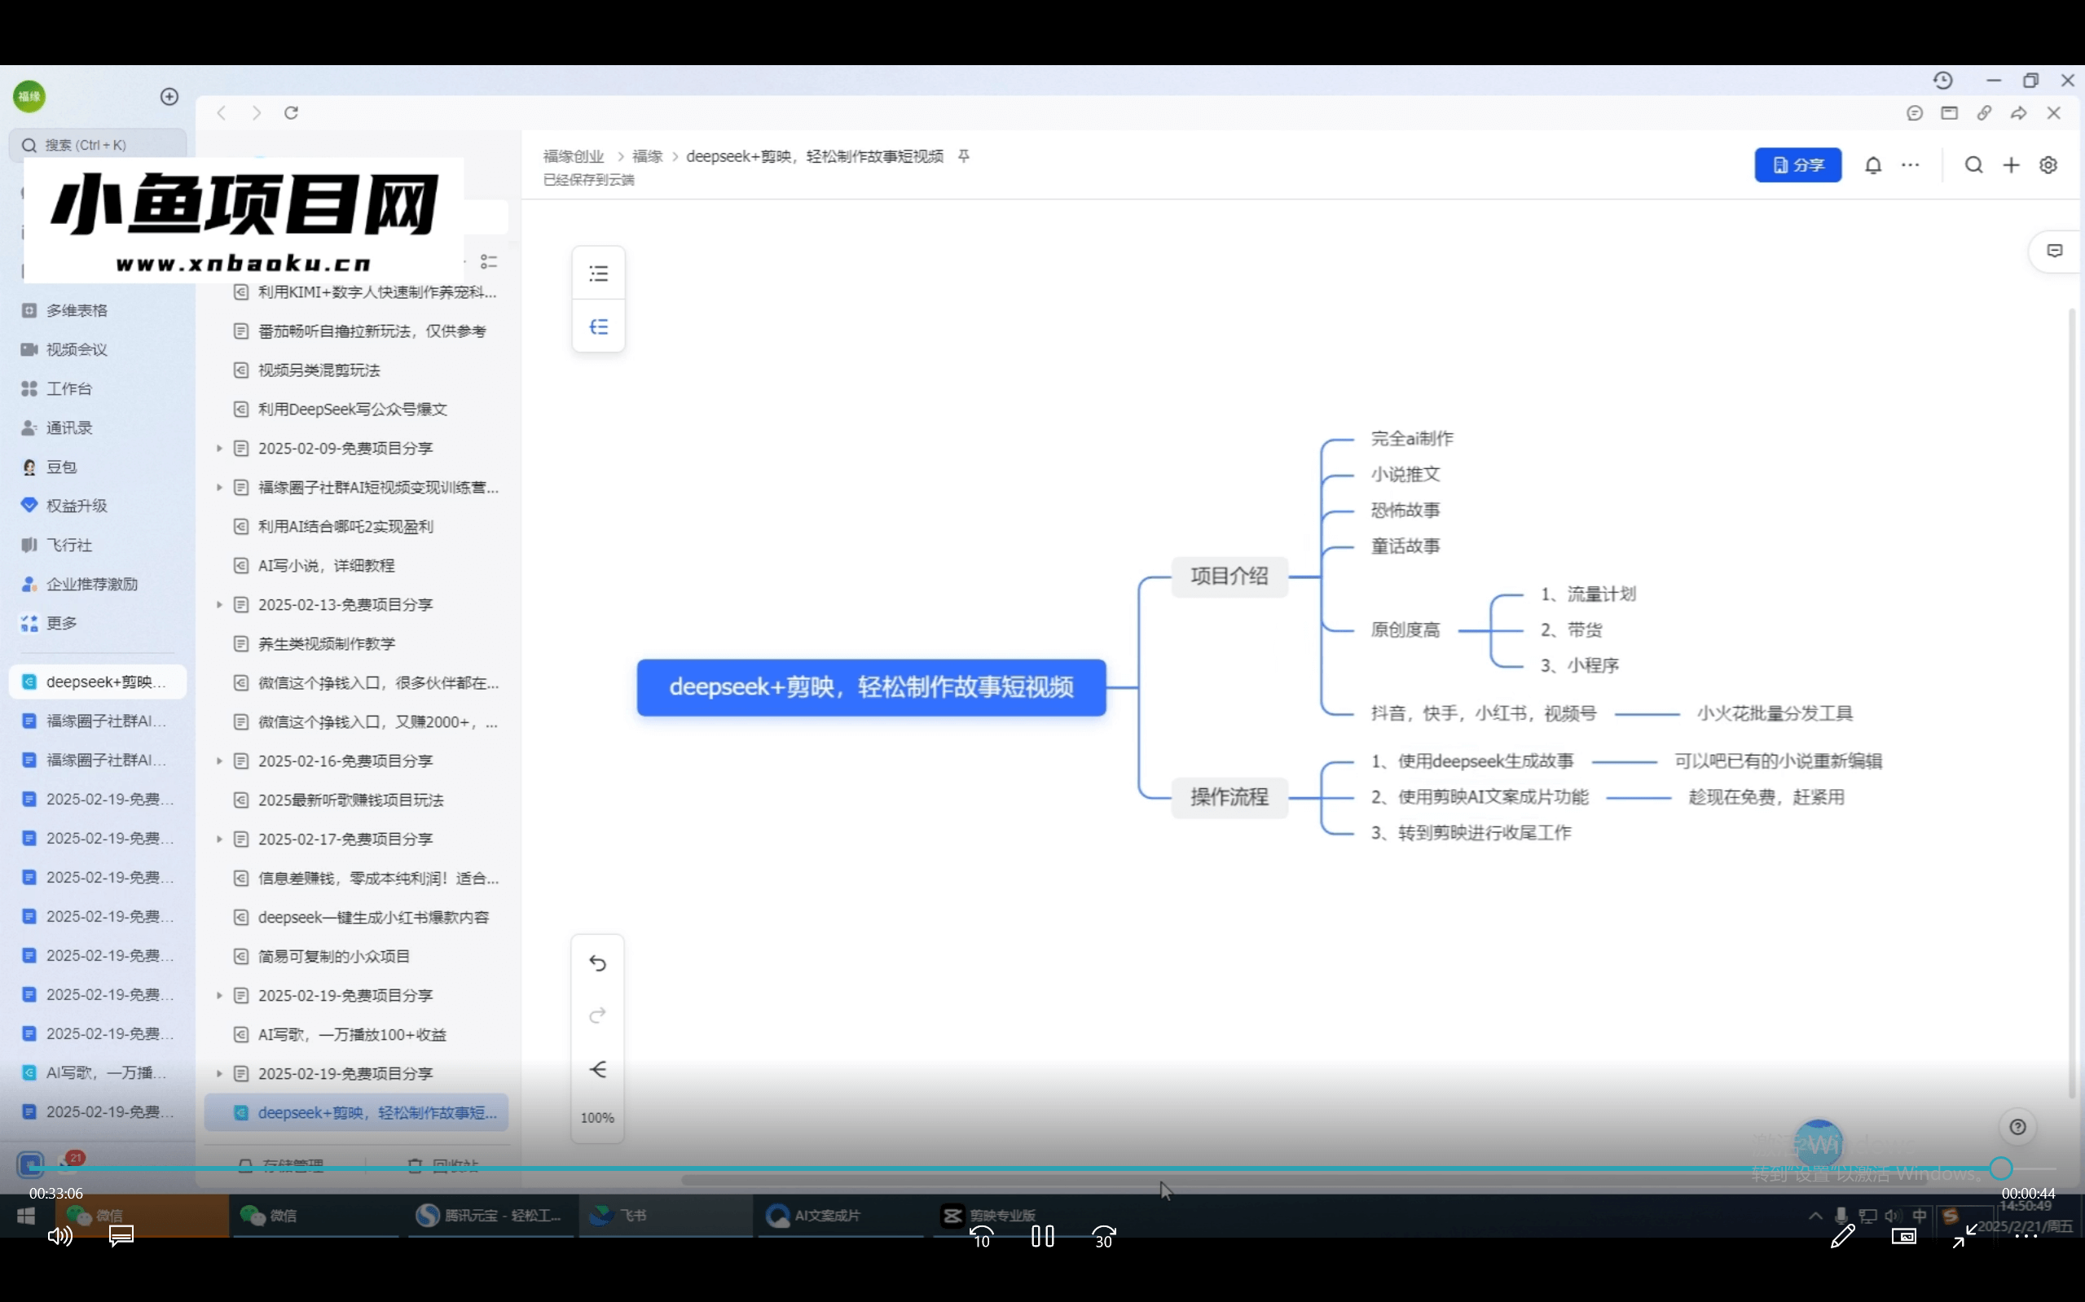Image resolution: width=2085 pixels, height=1302 pixels.
Task: Mute the video player volume
Action: click(59, 1236)
